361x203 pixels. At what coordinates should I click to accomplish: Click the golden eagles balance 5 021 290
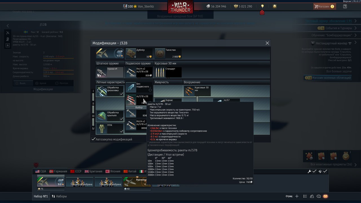pyautogui.click(x=243, y=6)
